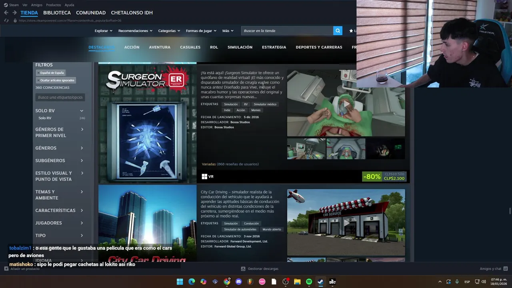Click the microphone tray icon
Image resolution: width=512 pixels, height=288 pixels.
point(457,282)
